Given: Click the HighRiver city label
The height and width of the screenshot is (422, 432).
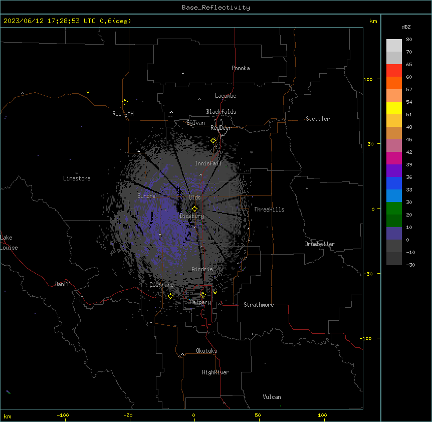Looking at the screenshot, I should pyautogui.click(x=215, y=372).
